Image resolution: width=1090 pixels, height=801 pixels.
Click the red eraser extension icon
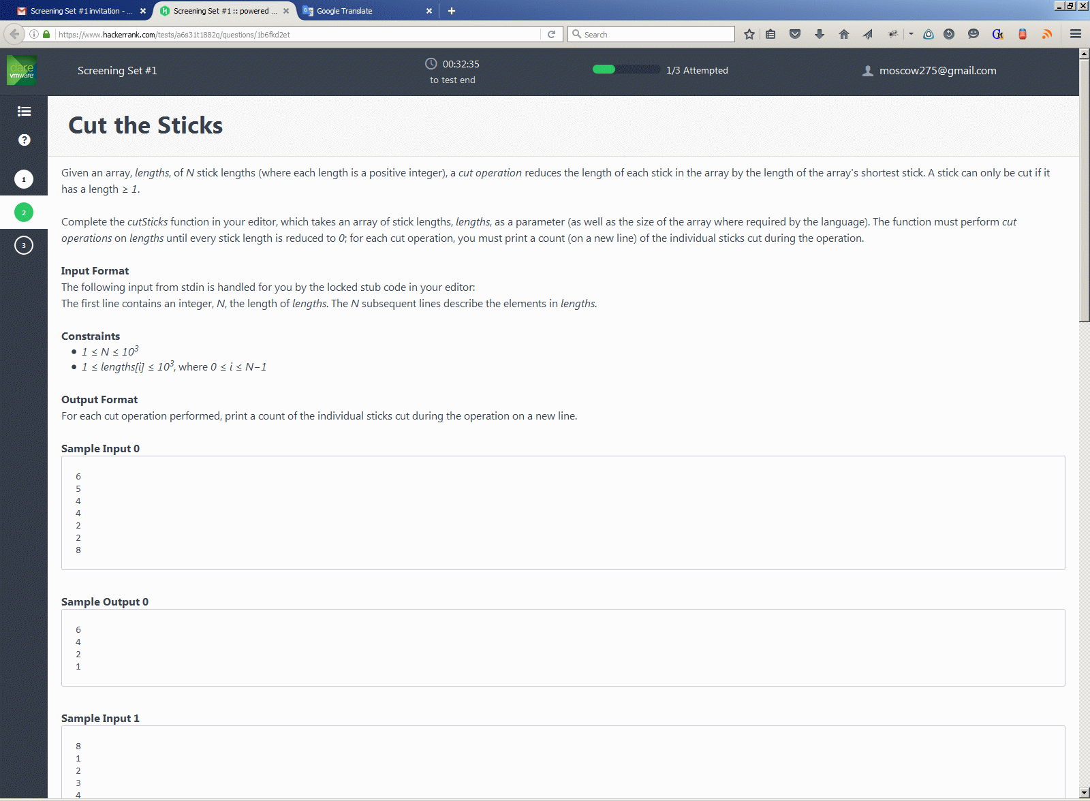coord(1023,34)
